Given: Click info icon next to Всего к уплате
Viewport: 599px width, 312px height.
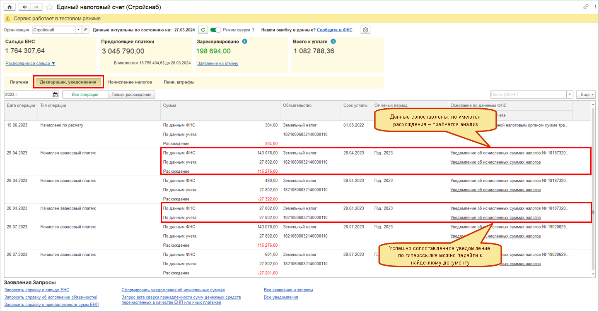Looking at the screenshot, I should (333, 42).
